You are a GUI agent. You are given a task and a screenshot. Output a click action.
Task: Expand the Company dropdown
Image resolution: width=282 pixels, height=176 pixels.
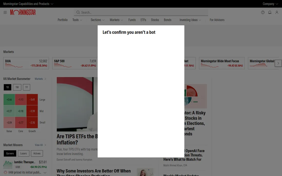coord(270,4)
